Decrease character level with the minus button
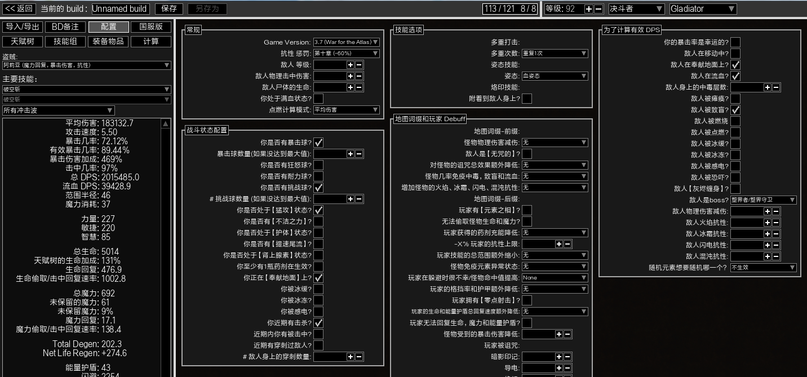This screenshot has height=377, width=807. (x=598, y=9)
